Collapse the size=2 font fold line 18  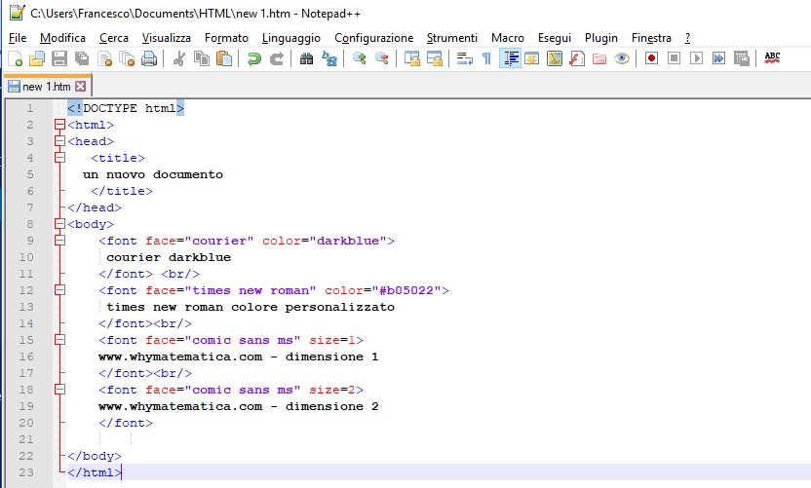(60, 390)
